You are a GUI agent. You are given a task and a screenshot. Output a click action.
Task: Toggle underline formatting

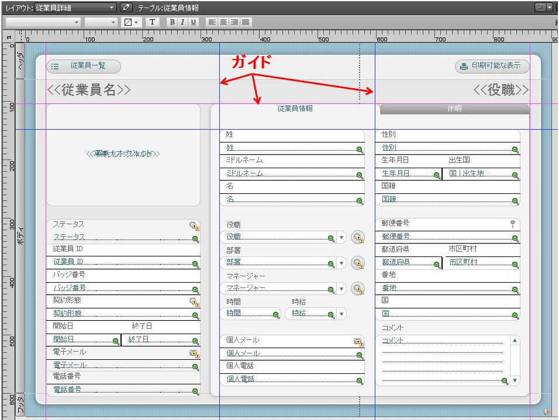[x=193, y=22]
